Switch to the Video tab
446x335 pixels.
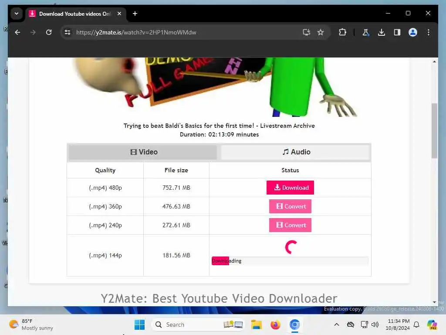tap(144, 152)
